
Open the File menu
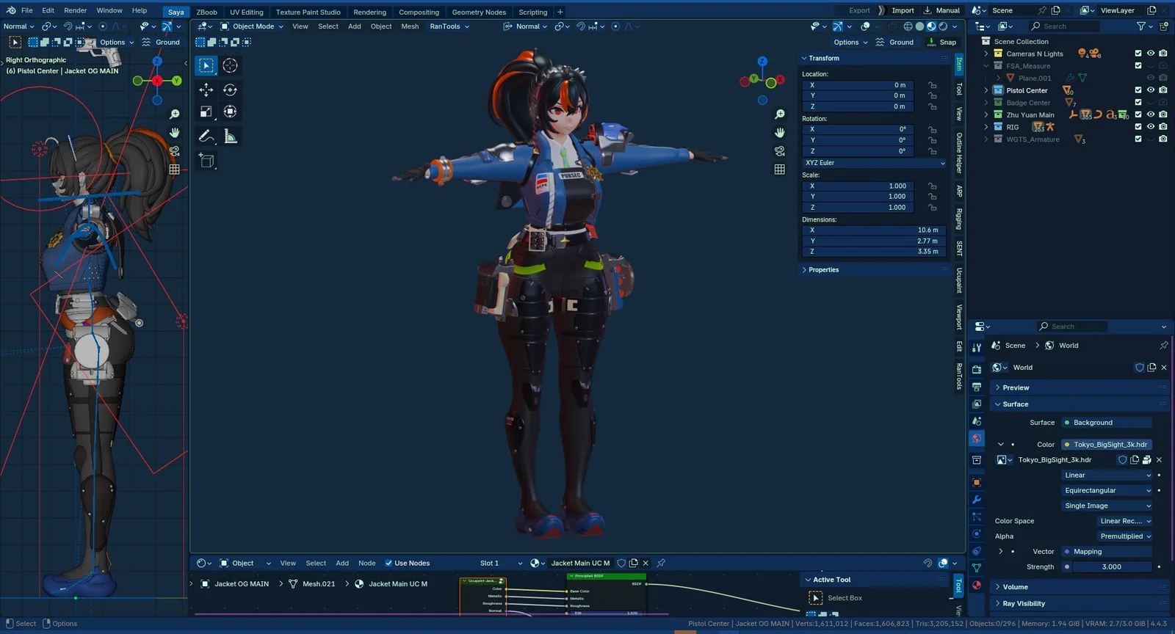(x=27, y=10)
